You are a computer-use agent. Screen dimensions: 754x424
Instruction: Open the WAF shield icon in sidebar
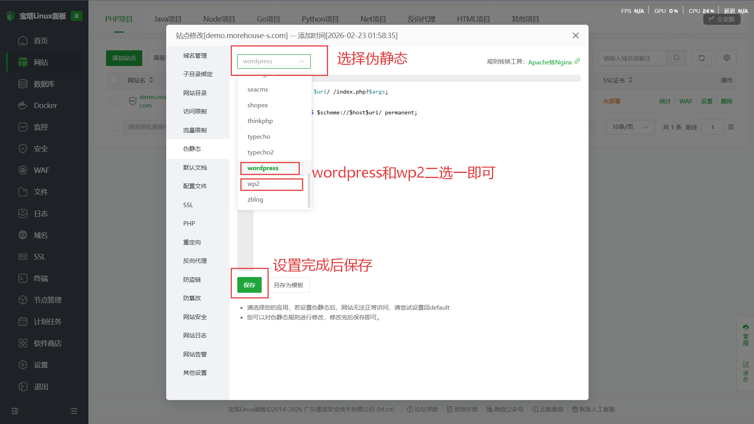coord(23,170)
